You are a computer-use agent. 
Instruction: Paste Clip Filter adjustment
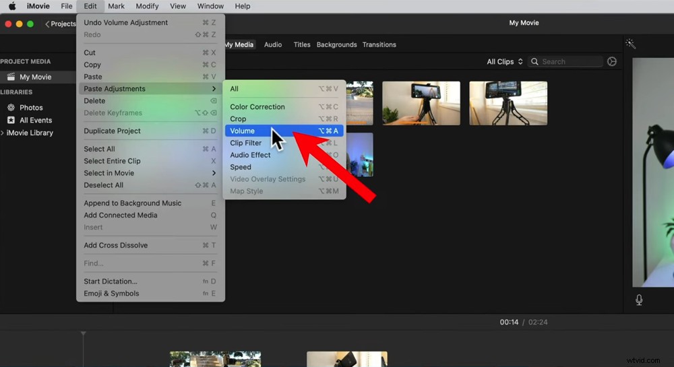[x=284, y=143]
